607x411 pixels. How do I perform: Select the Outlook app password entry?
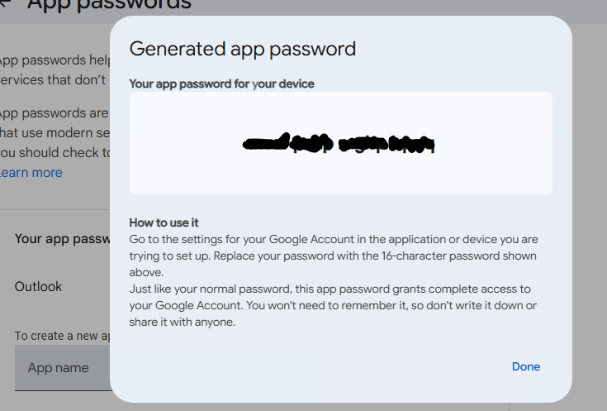39,287
